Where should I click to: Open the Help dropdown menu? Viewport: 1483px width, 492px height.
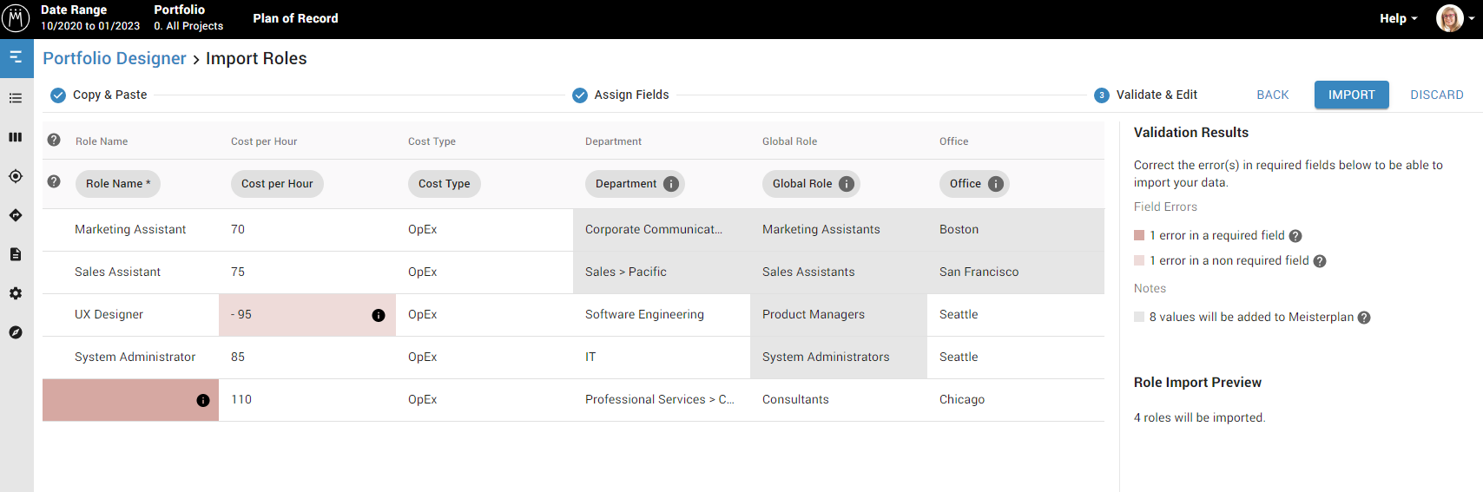1398,18
